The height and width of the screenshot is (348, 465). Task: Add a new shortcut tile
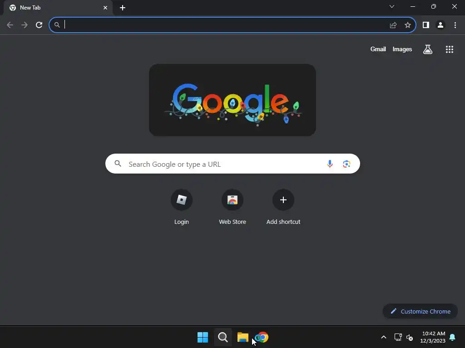(283, 207)
